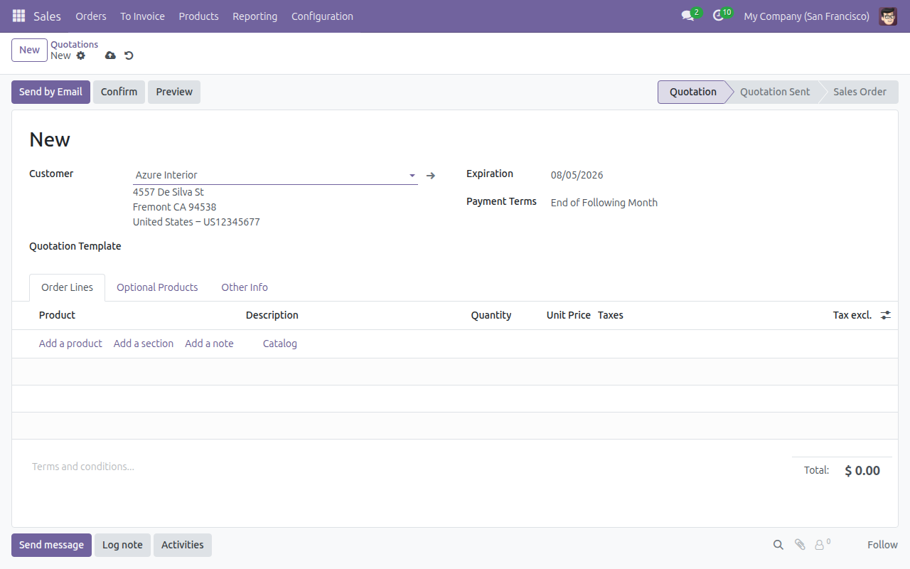Switch to the Optional Products tab
This screenshot has width=910, height=569.
tap(157, 287)
